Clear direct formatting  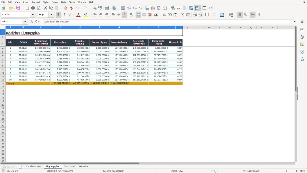coord(71,8)
